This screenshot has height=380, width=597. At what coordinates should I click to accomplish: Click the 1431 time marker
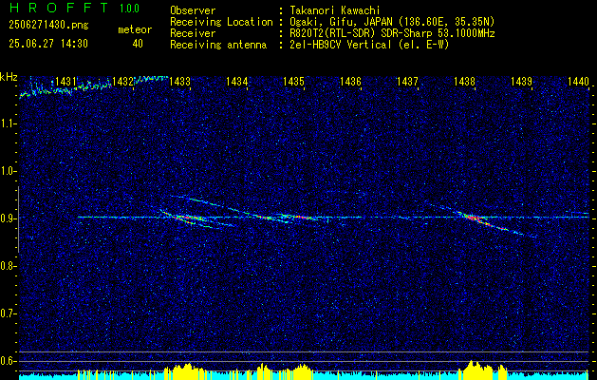[x=65, y=82]
